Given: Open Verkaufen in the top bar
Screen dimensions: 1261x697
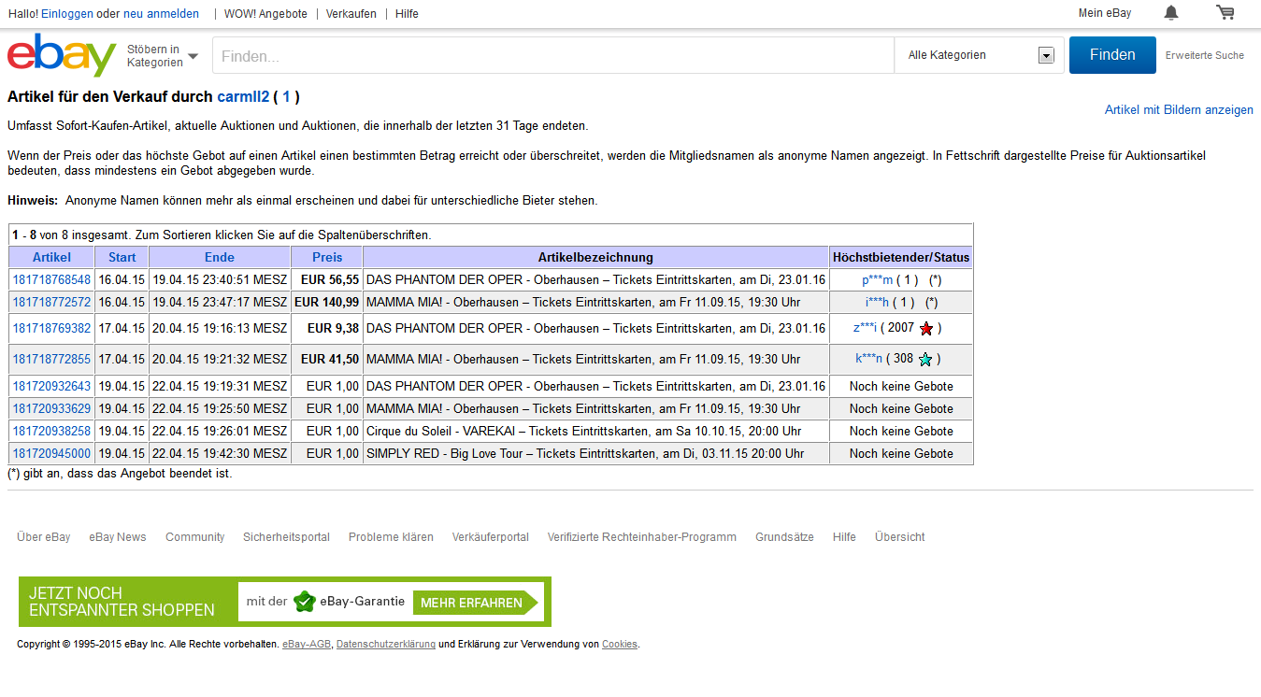Looking at the screenshot, I should click(351, 14).
